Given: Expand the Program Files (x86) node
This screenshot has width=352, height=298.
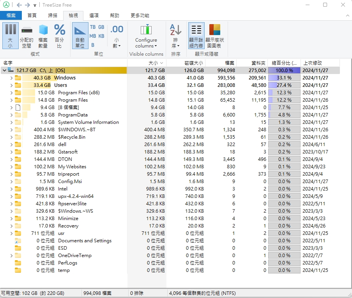Looking at the screenshot, I should 11,93.
